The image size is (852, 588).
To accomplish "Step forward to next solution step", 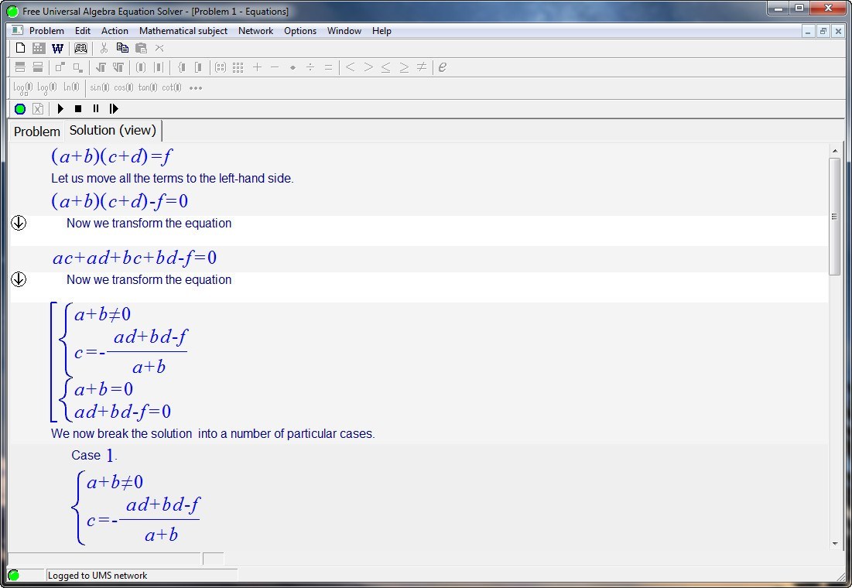I will (x=114, y=109).
